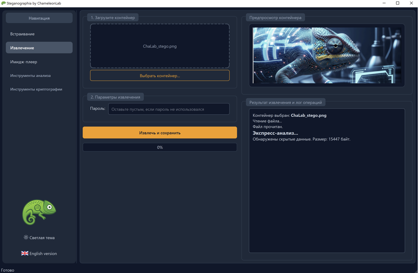The image size is (418, 273).
Task: Toggle Светлая тема light theme
Action: (x=39, y=238)
